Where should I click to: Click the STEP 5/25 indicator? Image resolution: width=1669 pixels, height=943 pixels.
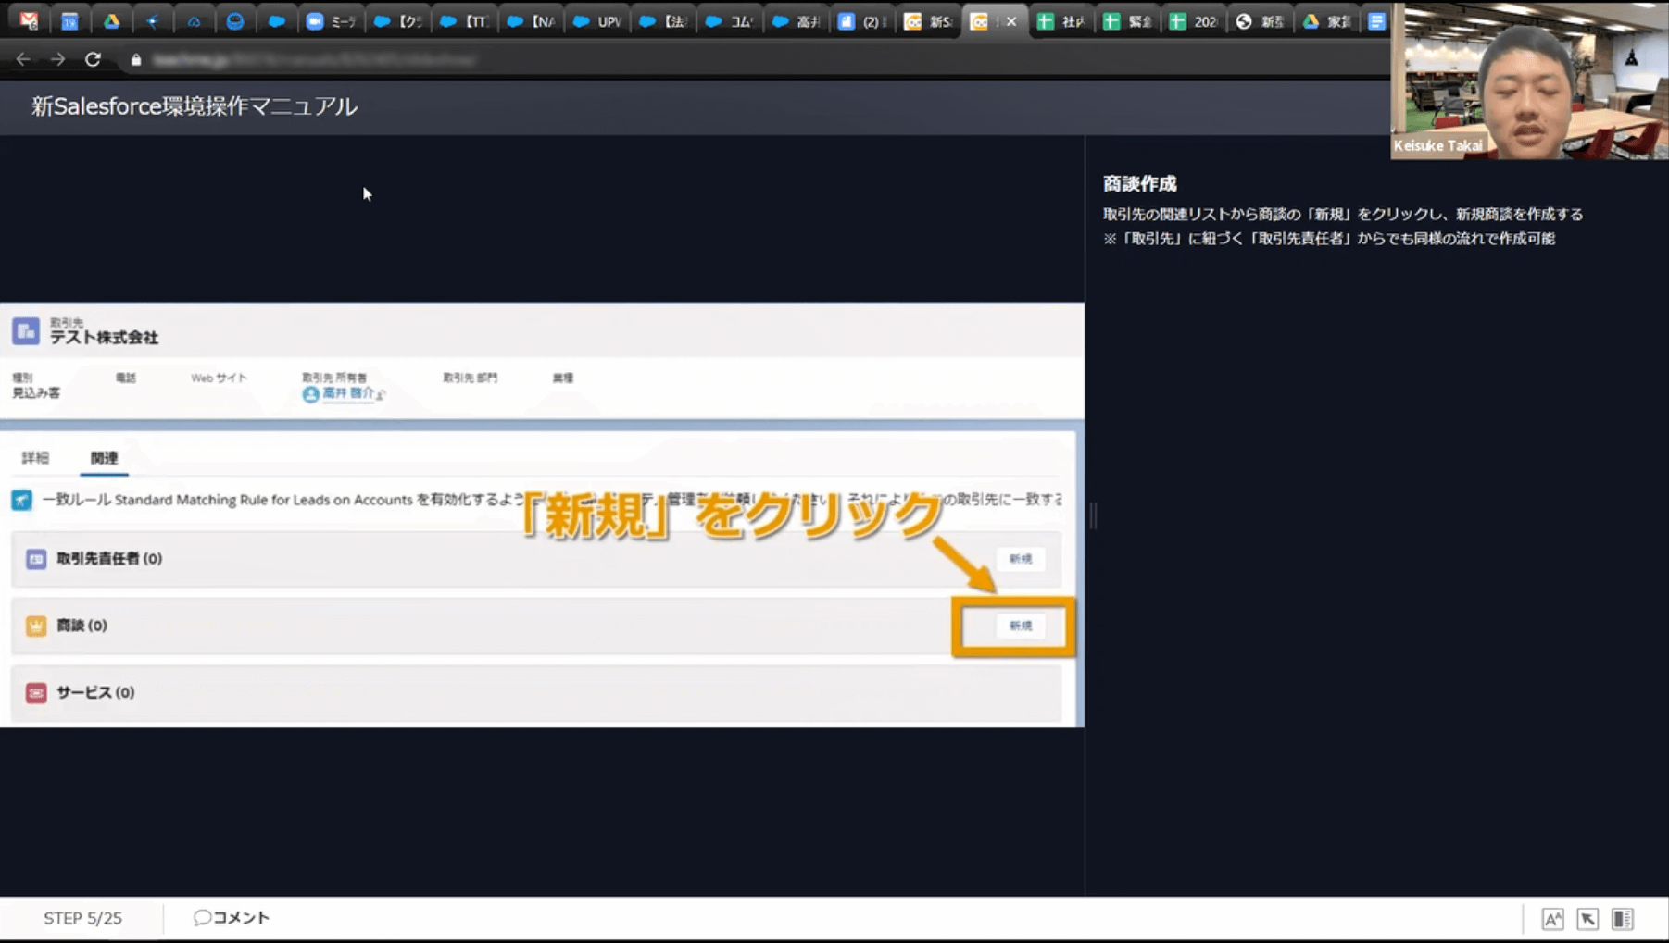click(x=82, y=918)
